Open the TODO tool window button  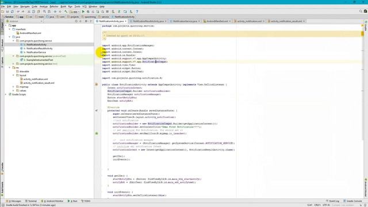(x=86, y=201)
